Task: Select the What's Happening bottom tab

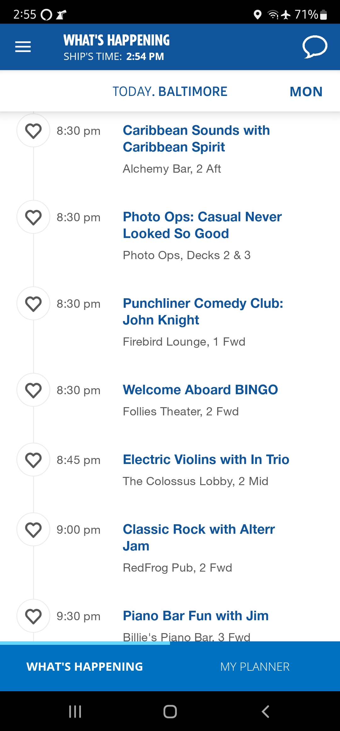Action: click(x=85, y=667)
